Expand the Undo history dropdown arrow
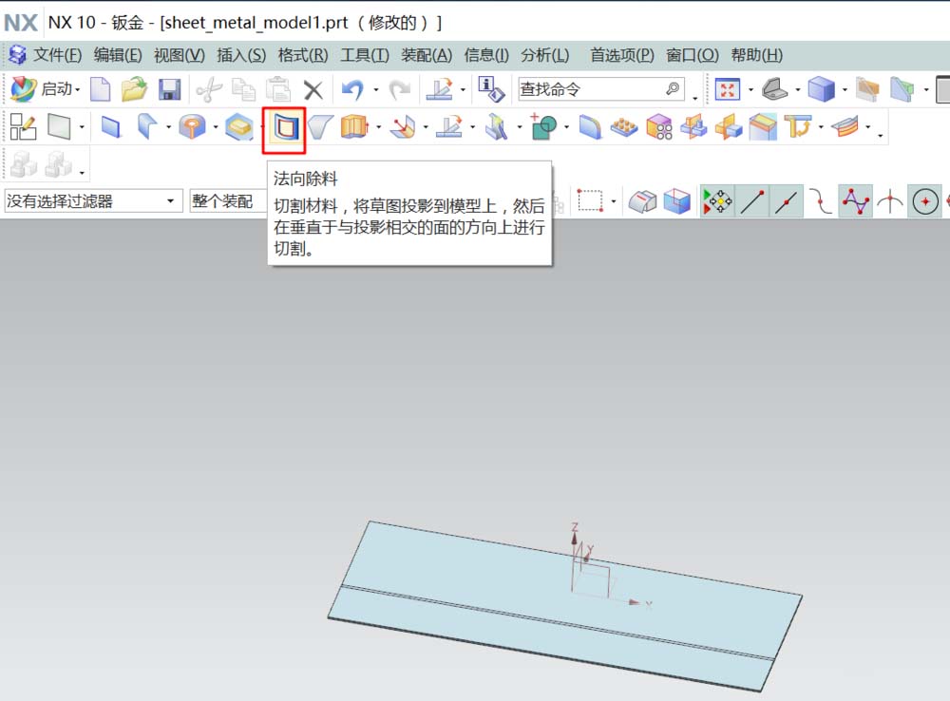 click(375, 90)
